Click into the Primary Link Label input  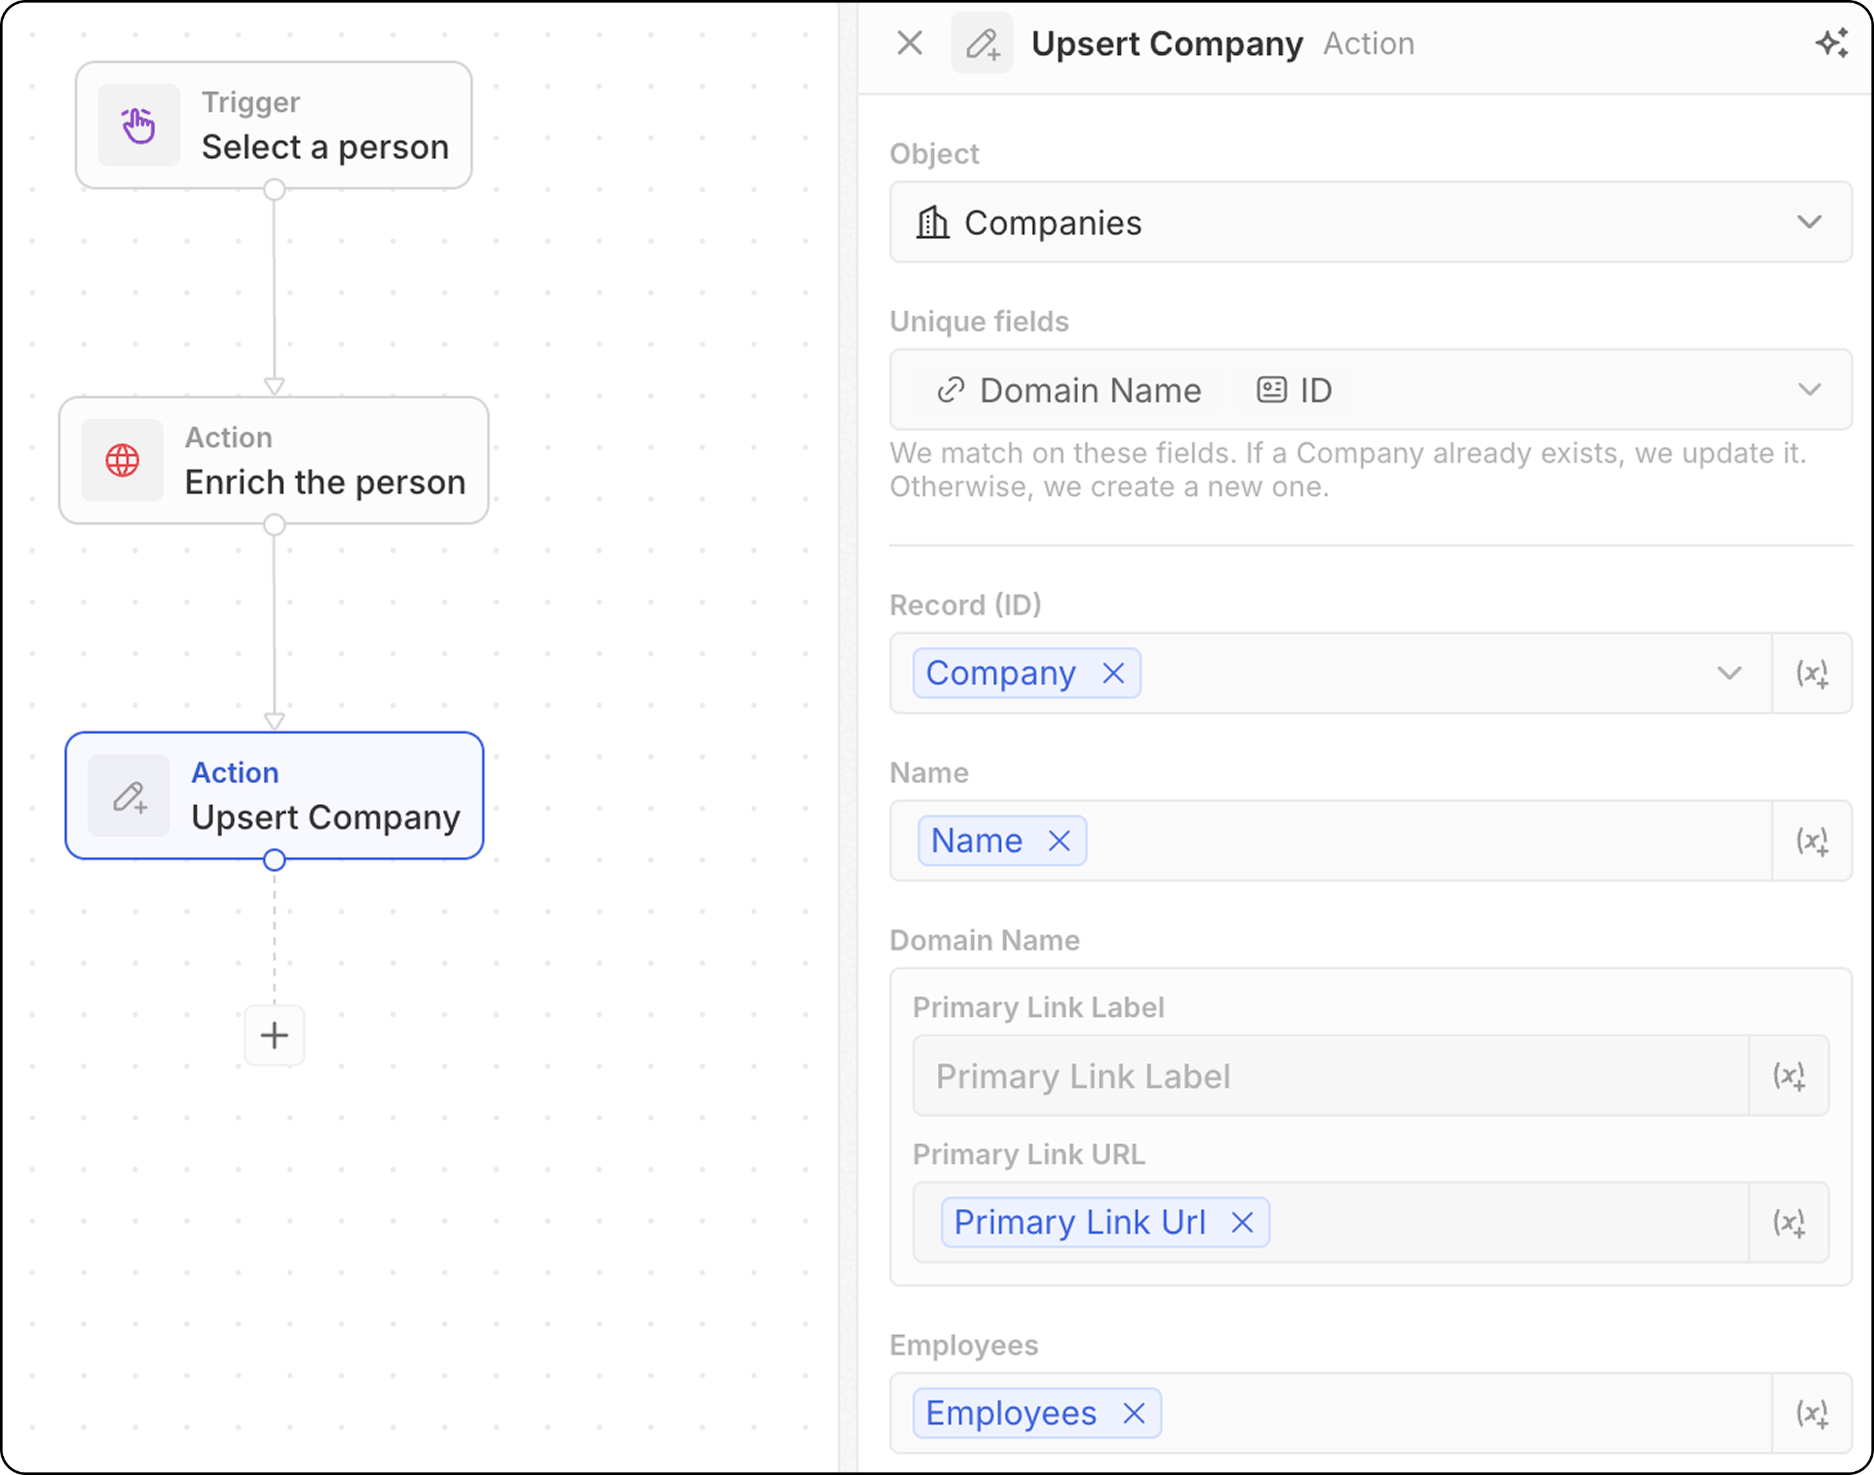click(x=1329, y=1076)
